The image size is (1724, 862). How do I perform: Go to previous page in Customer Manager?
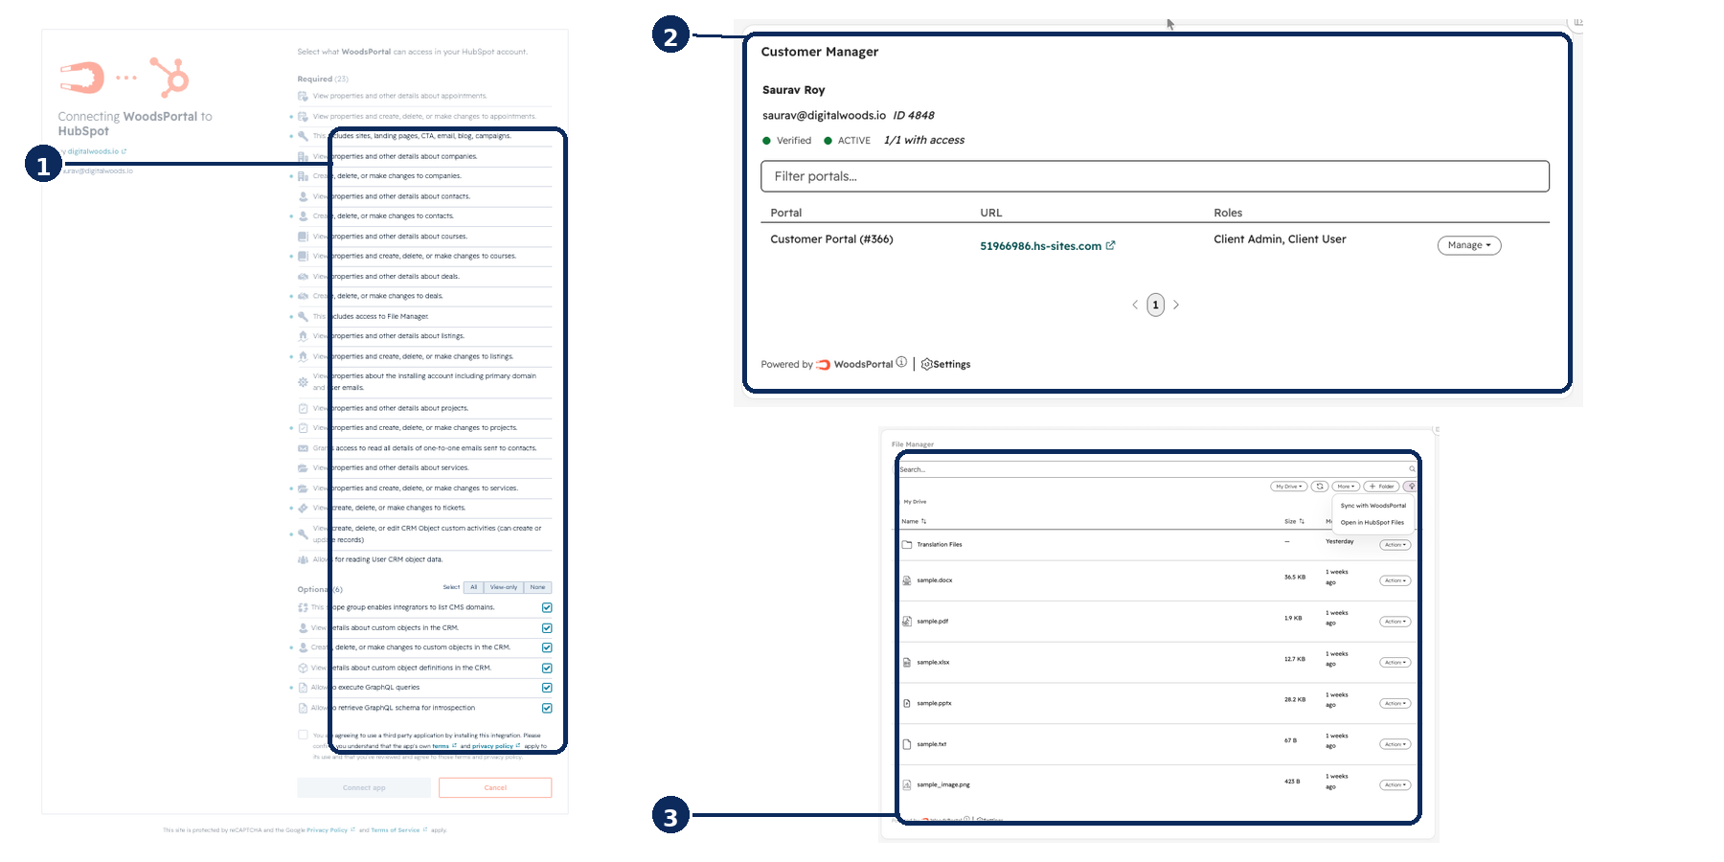click(1135, 305)
